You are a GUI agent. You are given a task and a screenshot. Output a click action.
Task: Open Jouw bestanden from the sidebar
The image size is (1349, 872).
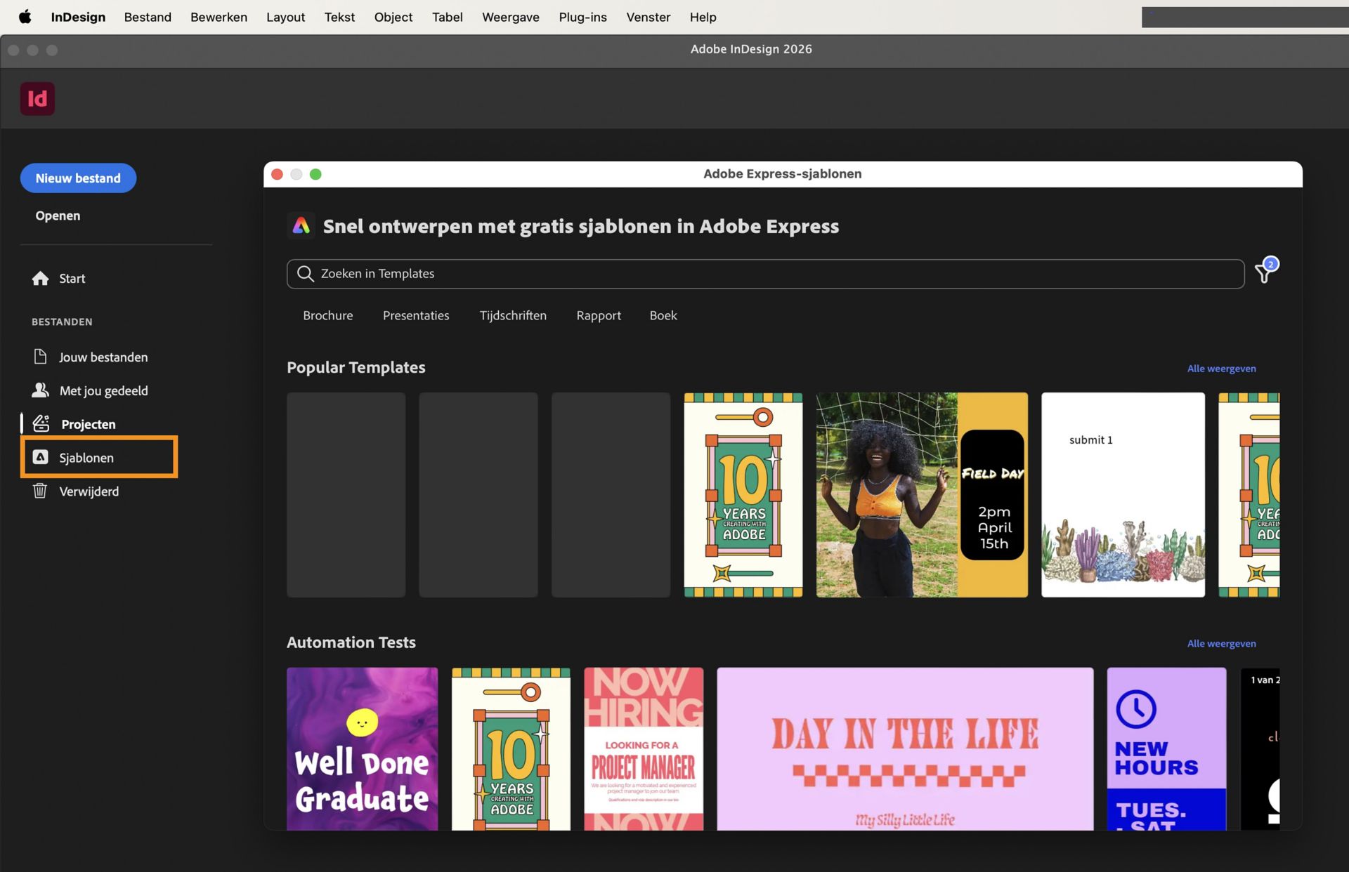point(103,357)
